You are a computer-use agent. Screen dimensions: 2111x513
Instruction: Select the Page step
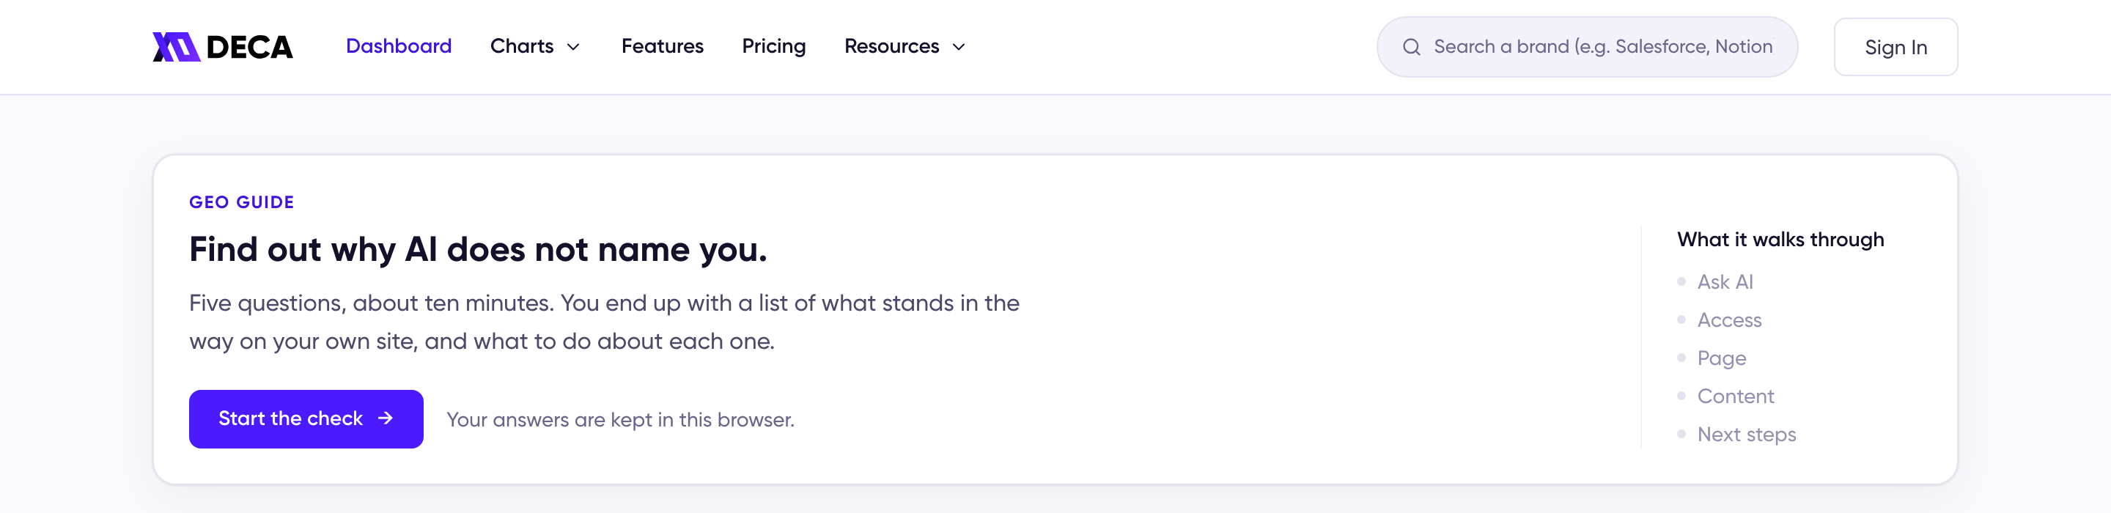coord(1722,358)
